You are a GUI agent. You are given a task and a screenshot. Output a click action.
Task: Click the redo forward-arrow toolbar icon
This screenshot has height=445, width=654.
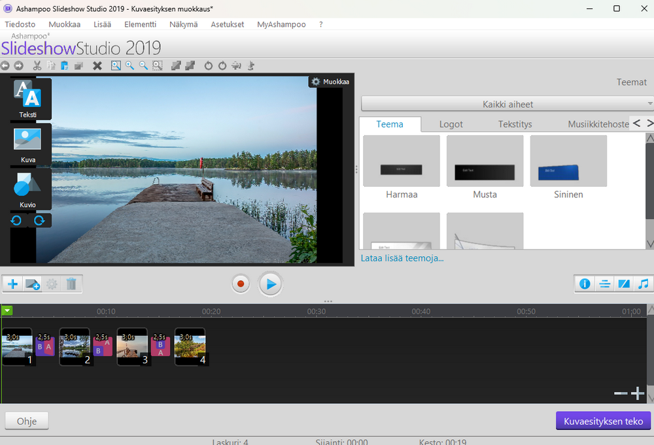19,65
